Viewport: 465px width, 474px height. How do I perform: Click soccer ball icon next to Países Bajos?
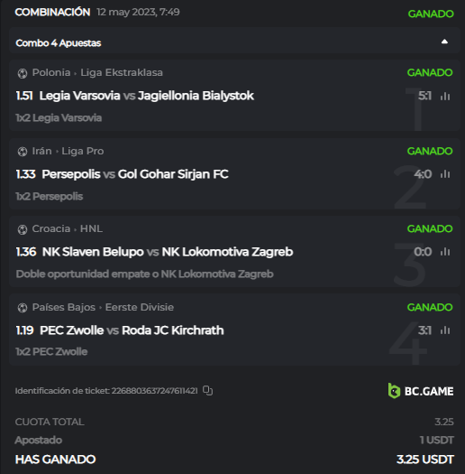23,308
